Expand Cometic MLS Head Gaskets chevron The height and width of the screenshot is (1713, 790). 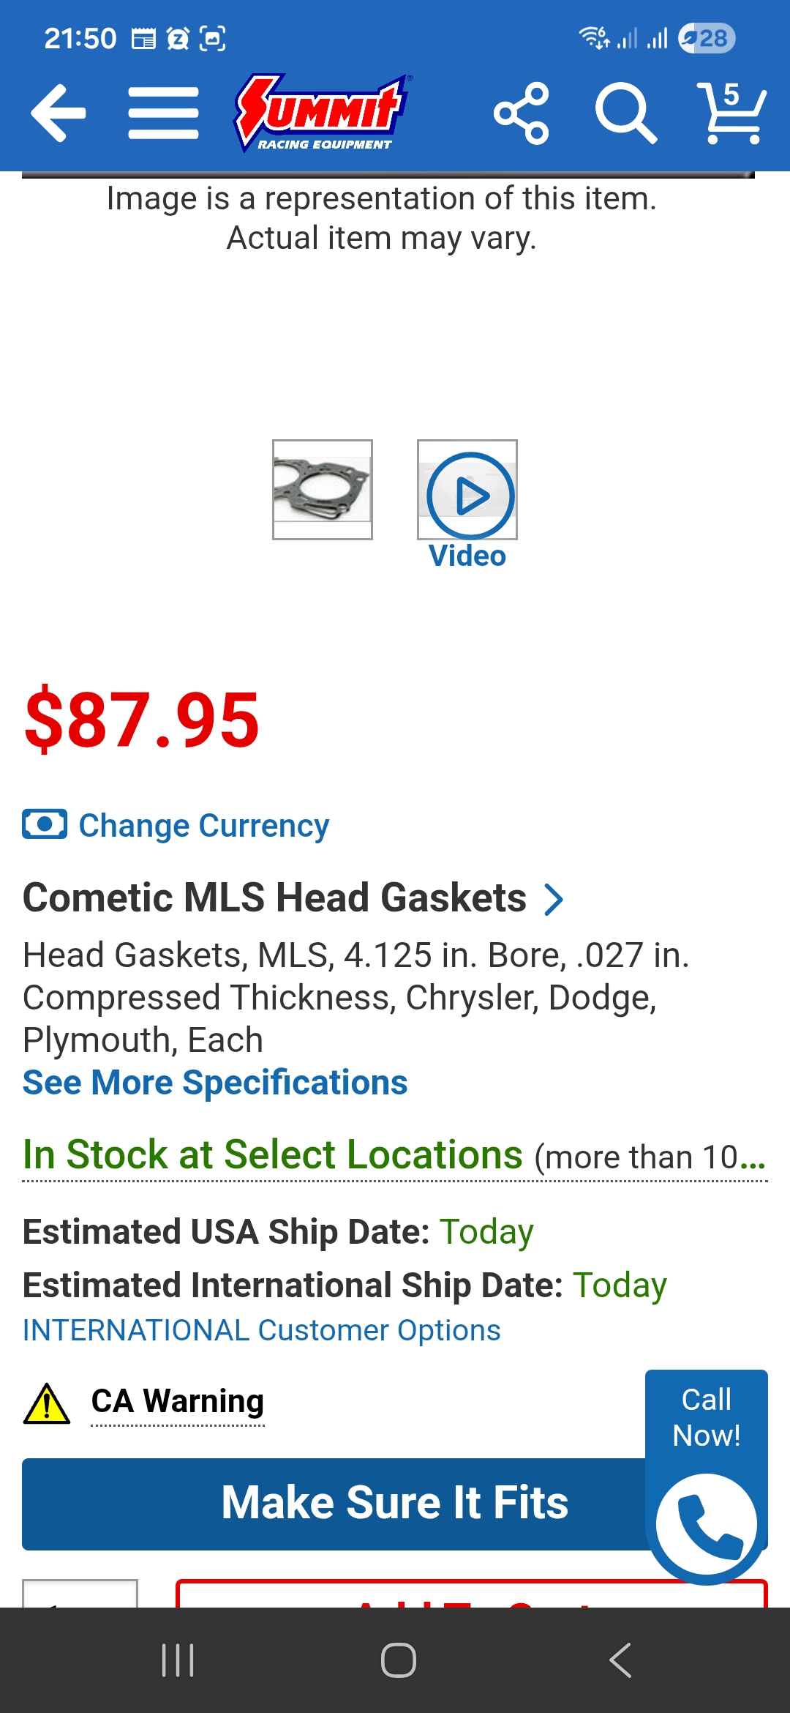[554, 899]
